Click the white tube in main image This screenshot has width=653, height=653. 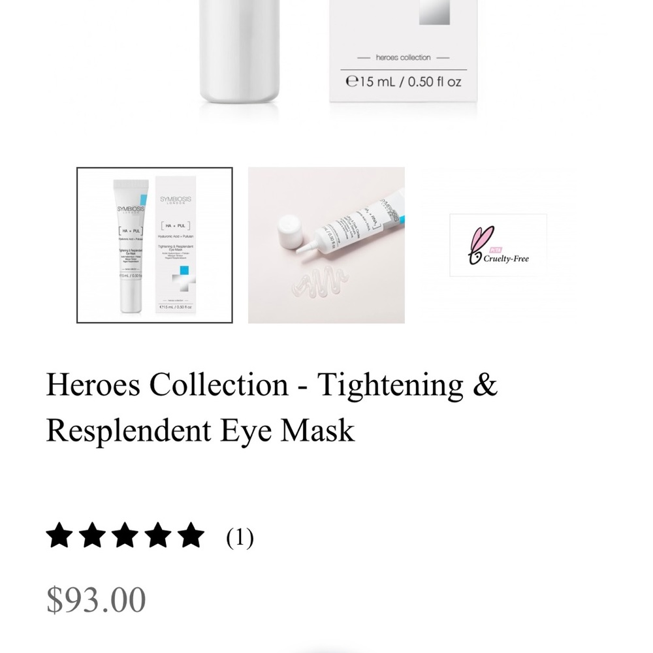pyautogui.click(x=239, y=51)
